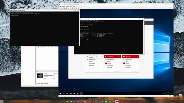Screen dimensions: 184x103
Task: Open View menu in Server Manager window
Action: pyautogui.click(x=147, y=23)
